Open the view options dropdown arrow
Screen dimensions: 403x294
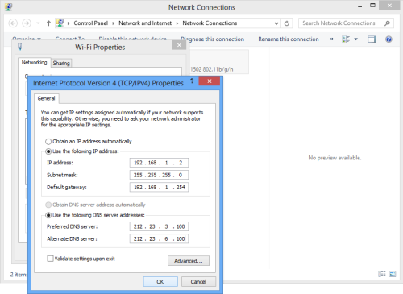(x=356, y=39)
